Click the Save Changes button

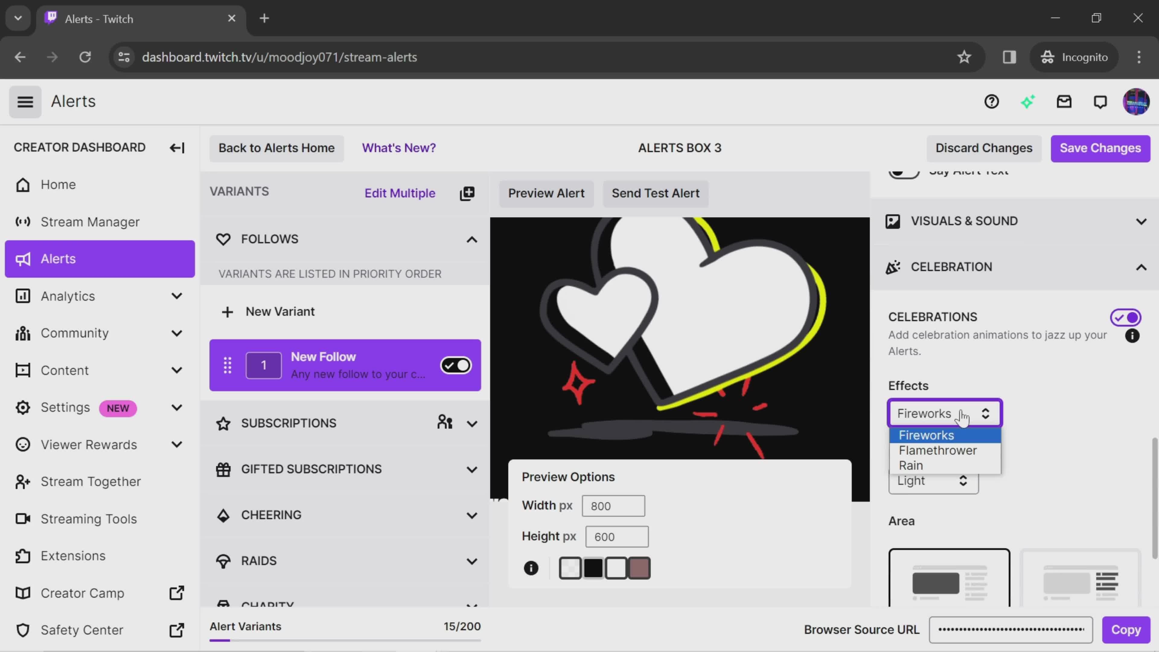tap(1100, 147)
